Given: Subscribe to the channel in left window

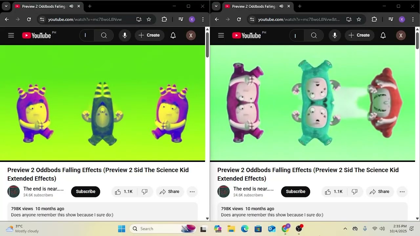Looking at the screenshot, I should click(x=86, y=192).
